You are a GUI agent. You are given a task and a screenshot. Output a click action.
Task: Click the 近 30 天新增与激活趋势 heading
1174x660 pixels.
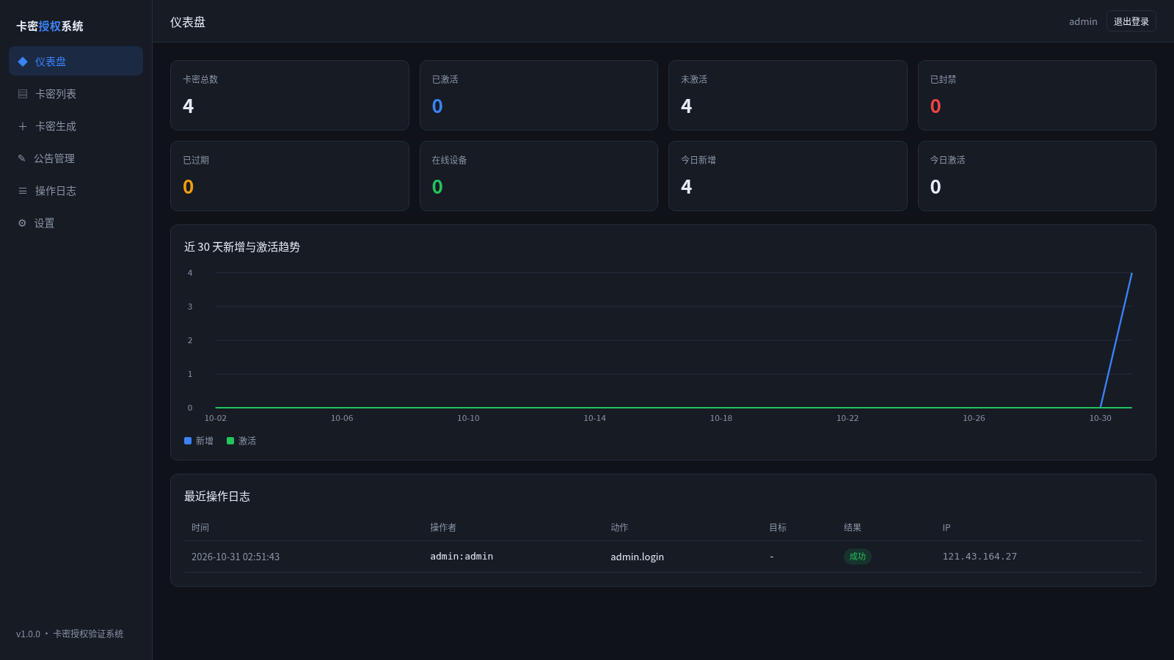tap(242, 247)
